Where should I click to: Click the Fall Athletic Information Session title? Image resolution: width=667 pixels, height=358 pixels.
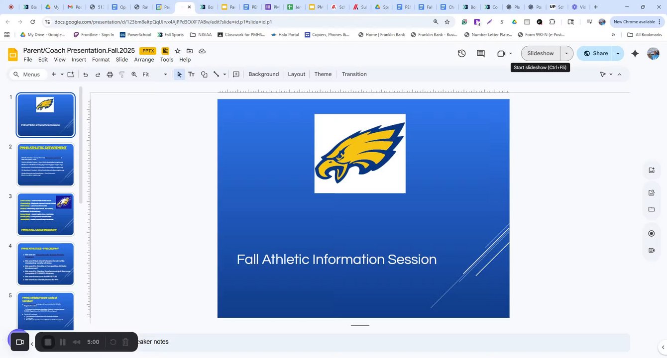tap(336, 259)
